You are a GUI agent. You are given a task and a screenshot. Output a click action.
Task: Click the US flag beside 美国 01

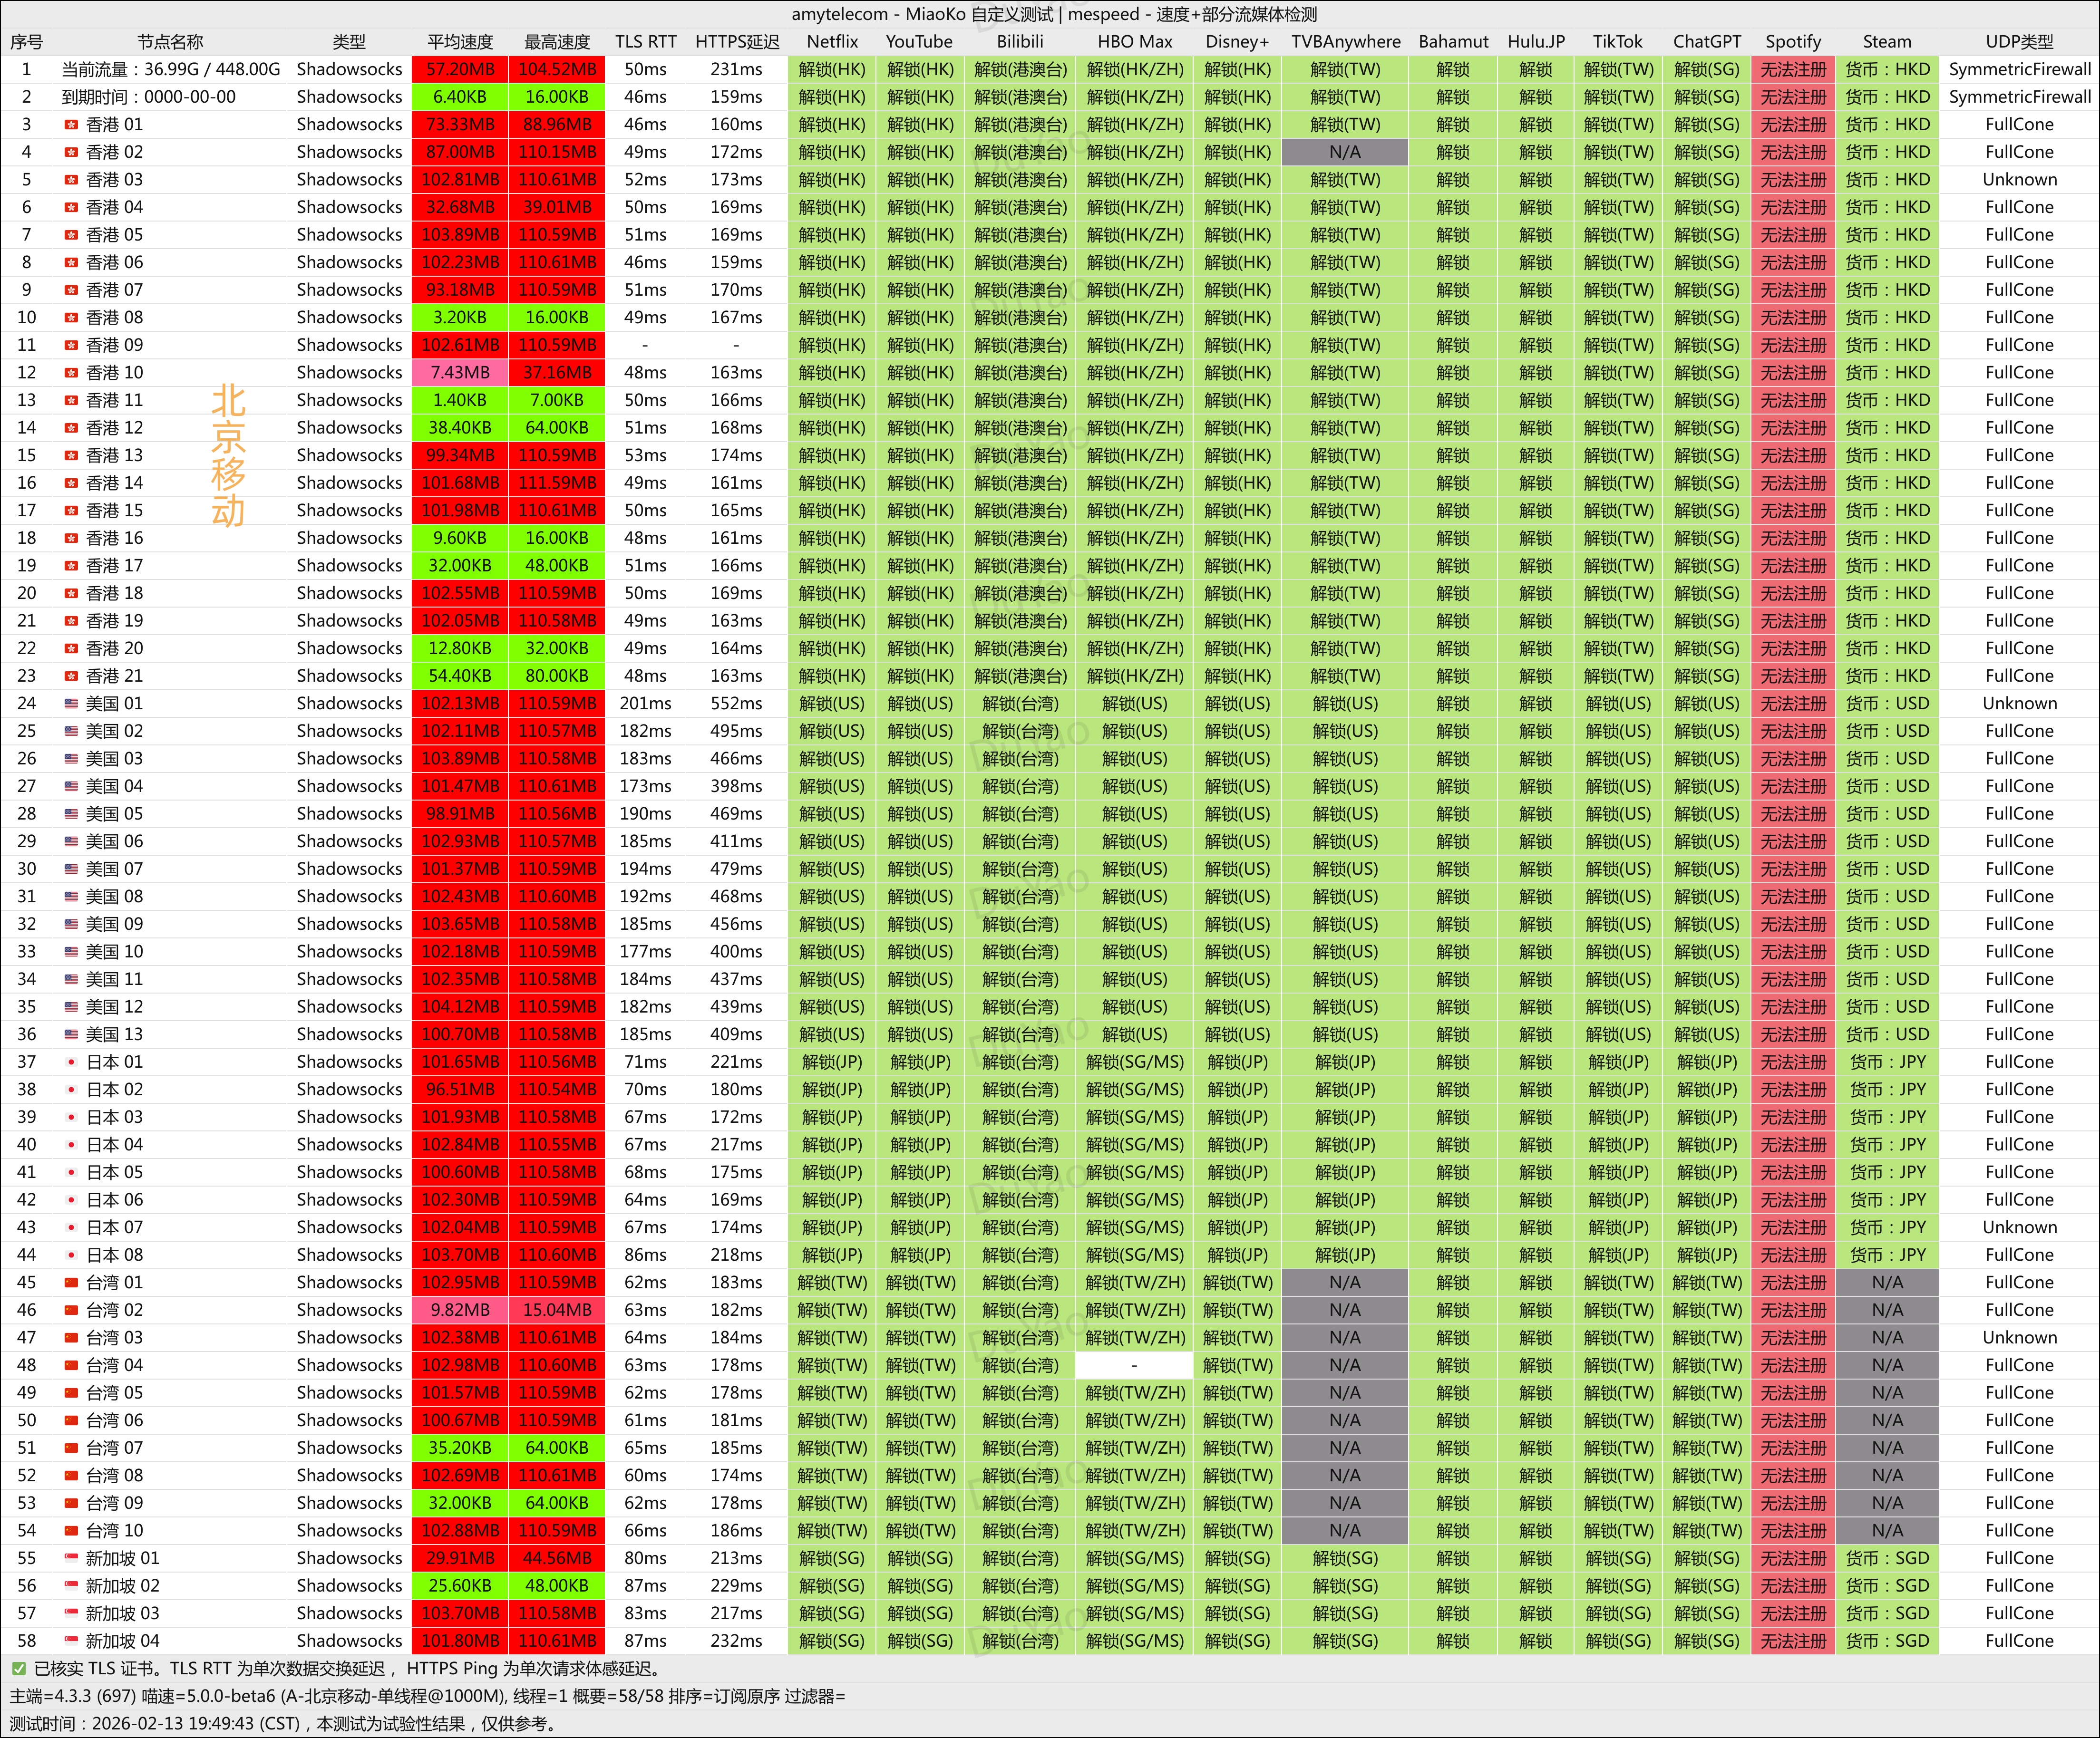(x=71, y=704)
